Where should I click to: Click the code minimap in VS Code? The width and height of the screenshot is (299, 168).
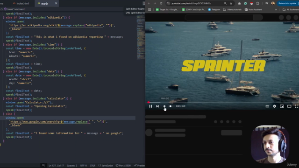(141, 38)
